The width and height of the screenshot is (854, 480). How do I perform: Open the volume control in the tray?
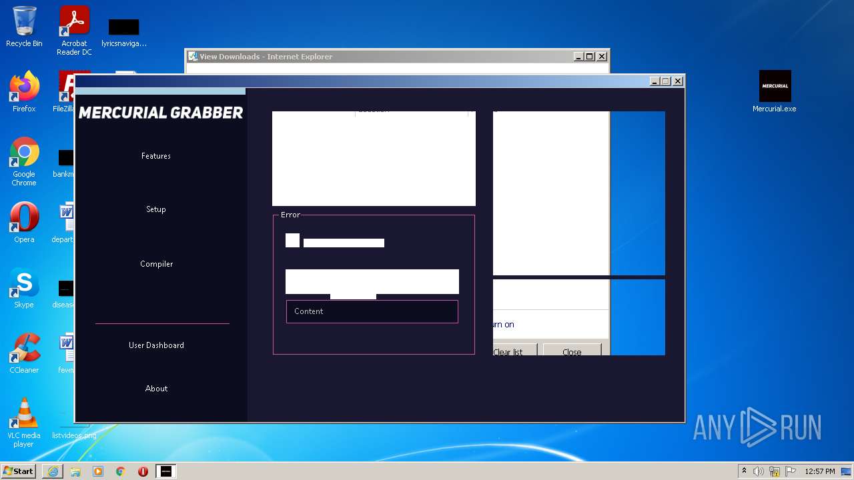[x=759, y=471]
